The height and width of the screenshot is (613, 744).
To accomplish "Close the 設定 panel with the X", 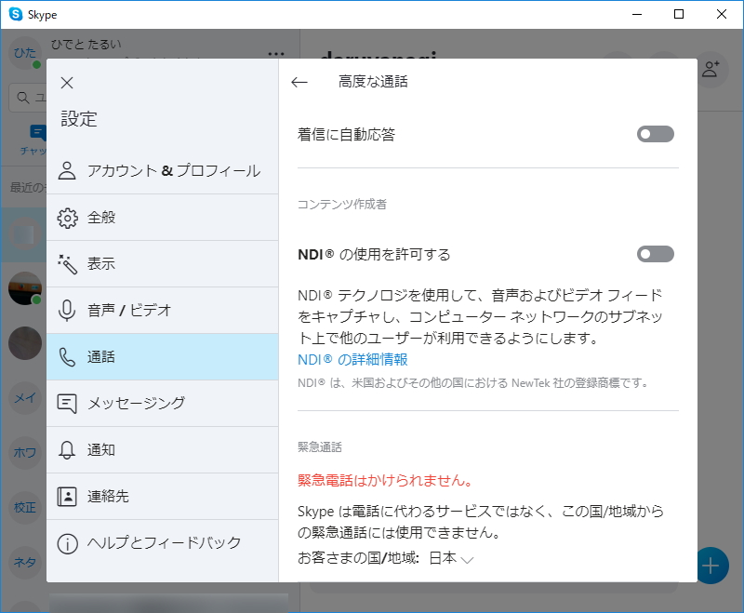I will pyautogui.click(x=66, y=82).
